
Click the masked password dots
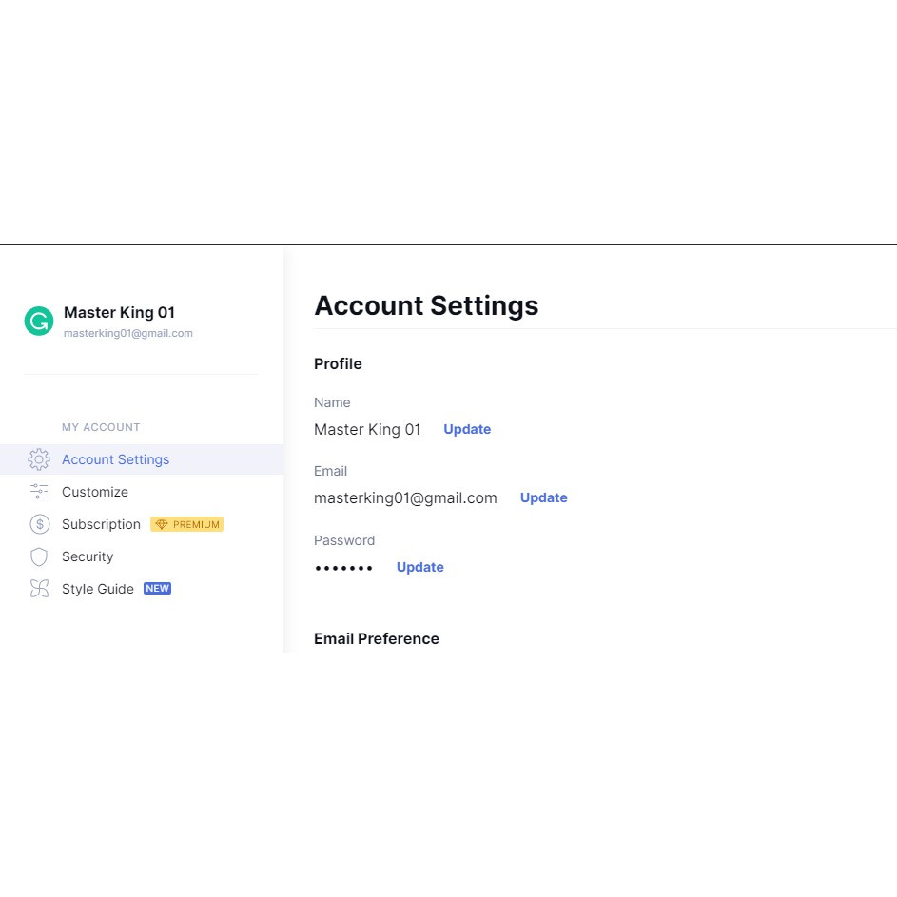click(x=343, y=568)
